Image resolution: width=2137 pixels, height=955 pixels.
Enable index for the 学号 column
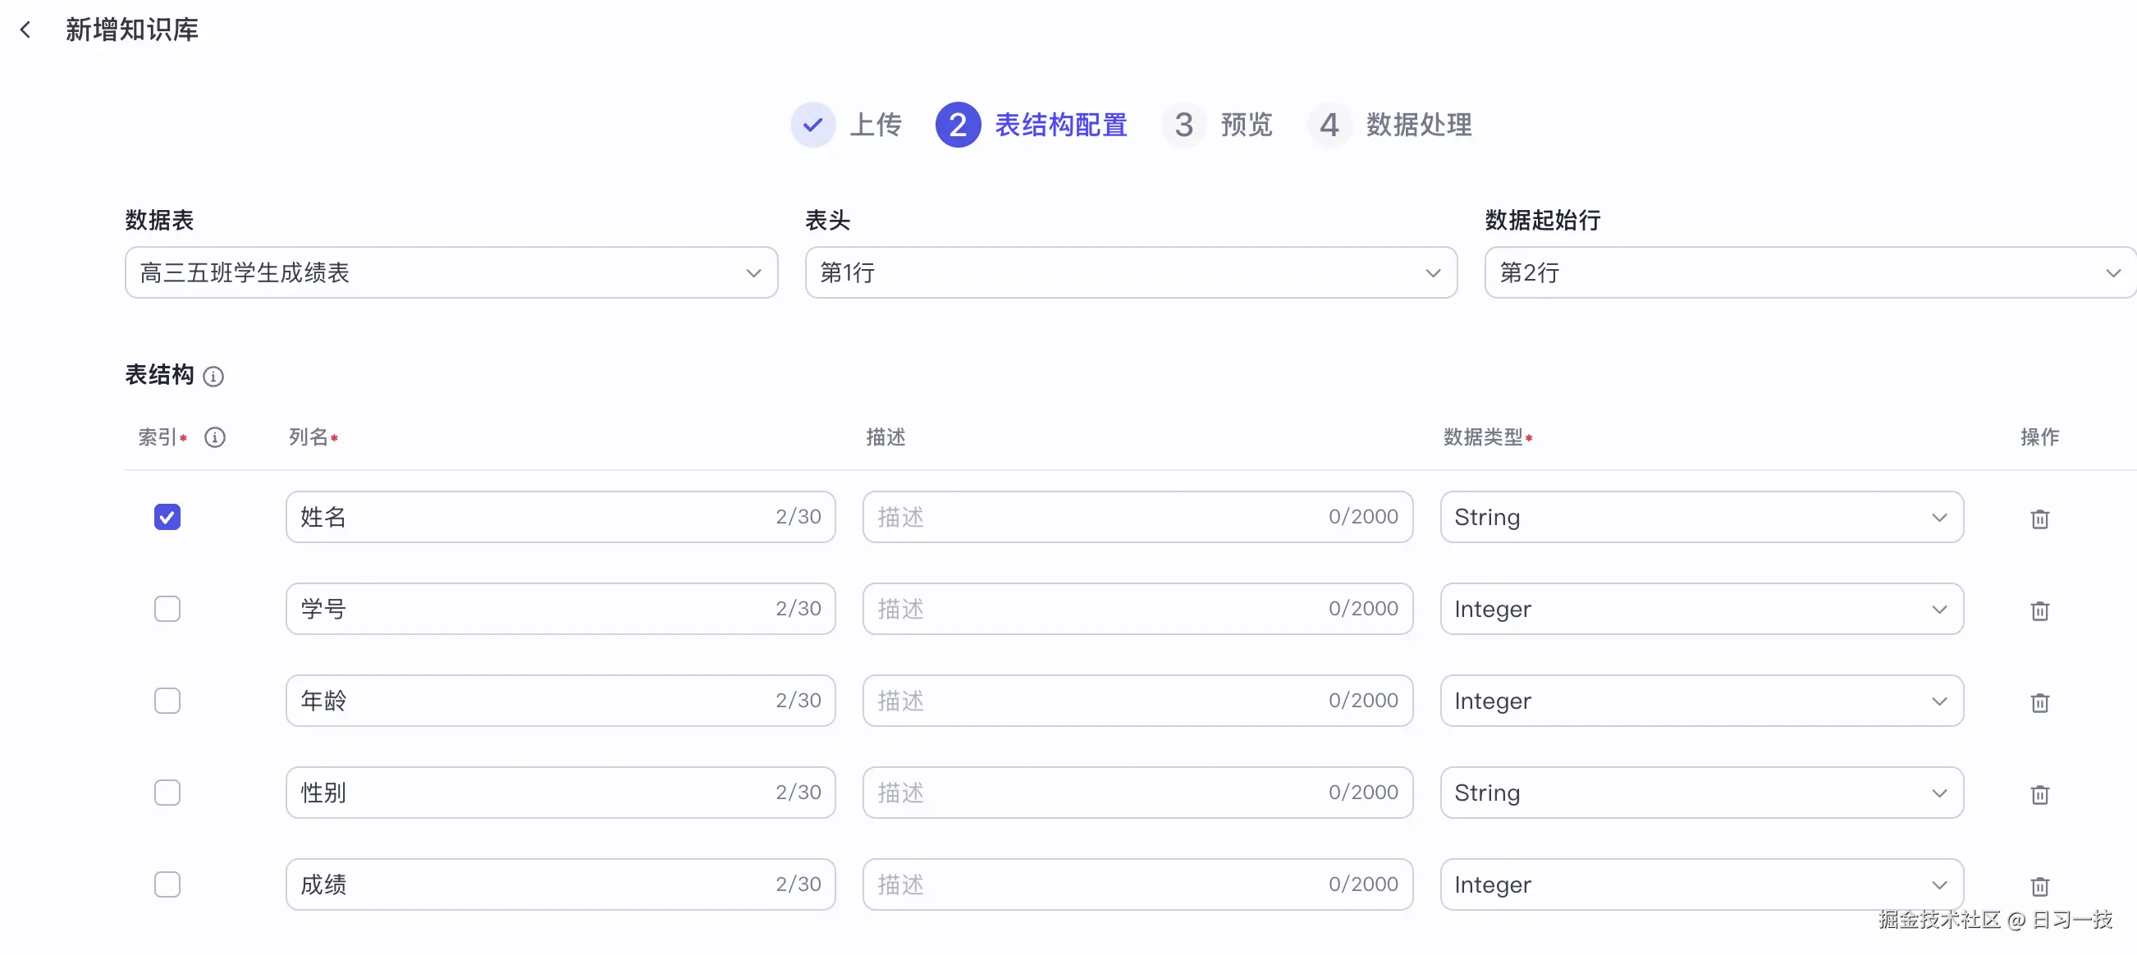[x=167, y=608]
